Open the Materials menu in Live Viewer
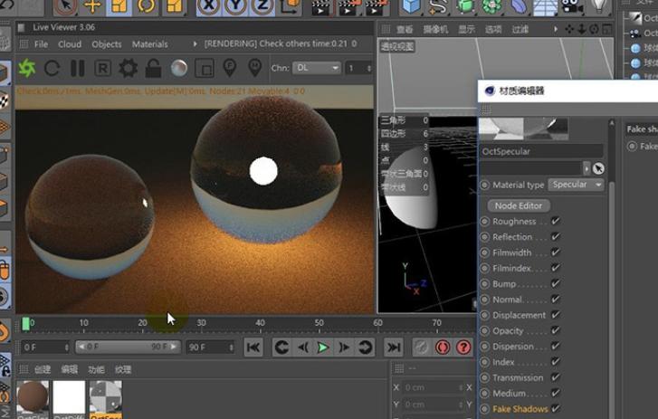 coord(149,44)
